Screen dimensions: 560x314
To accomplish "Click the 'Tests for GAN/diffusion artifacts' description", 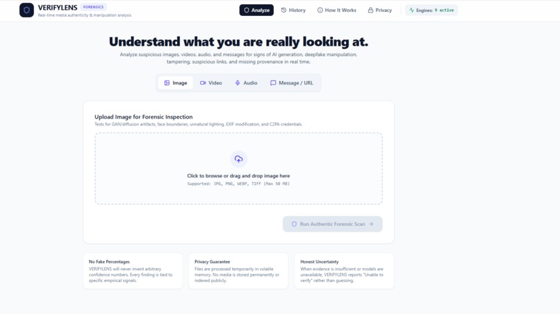I will [198, 124].
